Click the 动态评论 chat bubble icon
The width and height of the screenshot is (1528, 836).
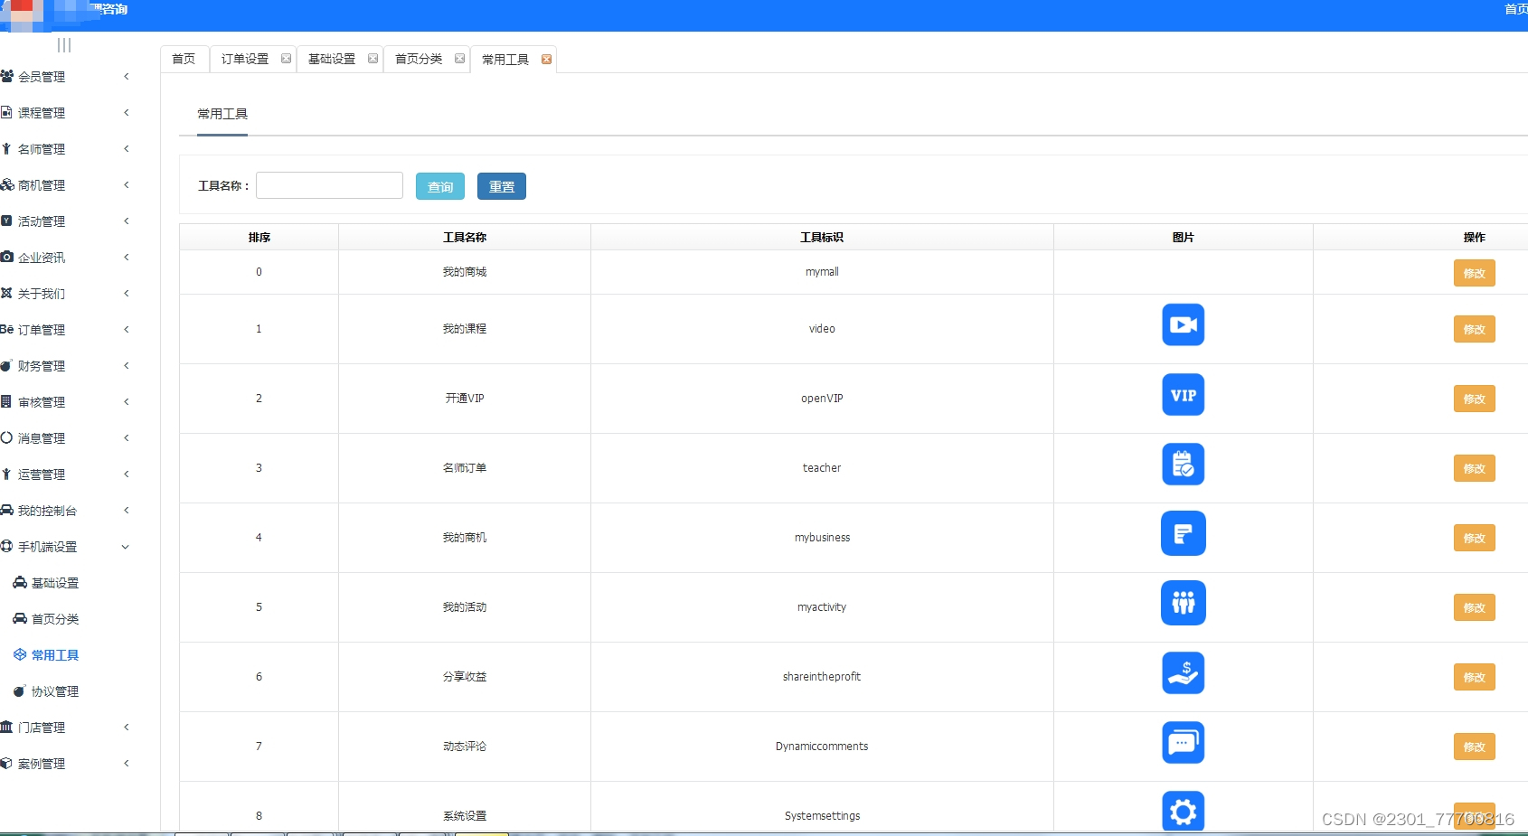[1183, 743]
